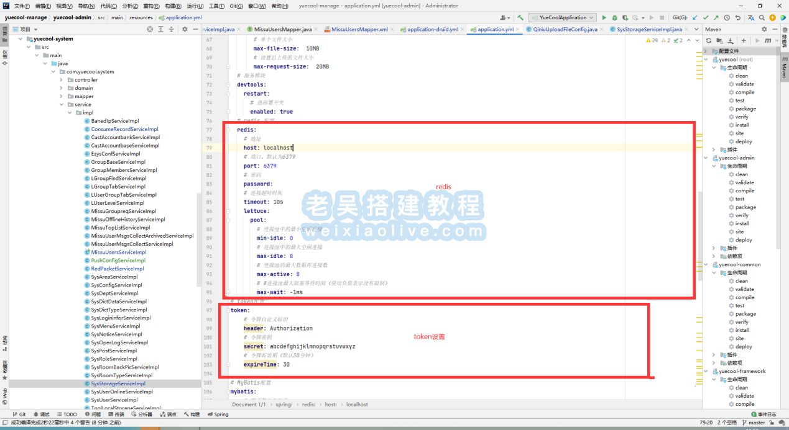Start debugging with the bug icon

(x=614, y=18)
